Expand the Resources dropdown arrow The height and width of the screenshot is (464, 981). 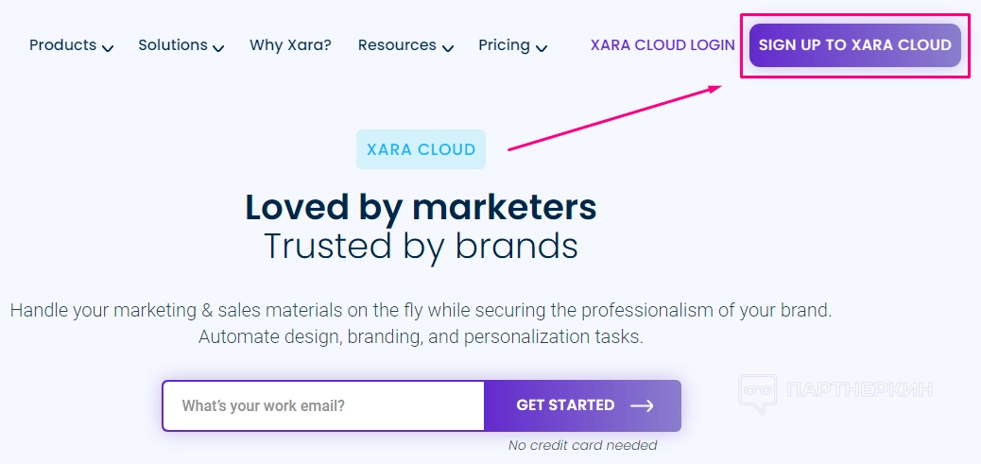448,47
